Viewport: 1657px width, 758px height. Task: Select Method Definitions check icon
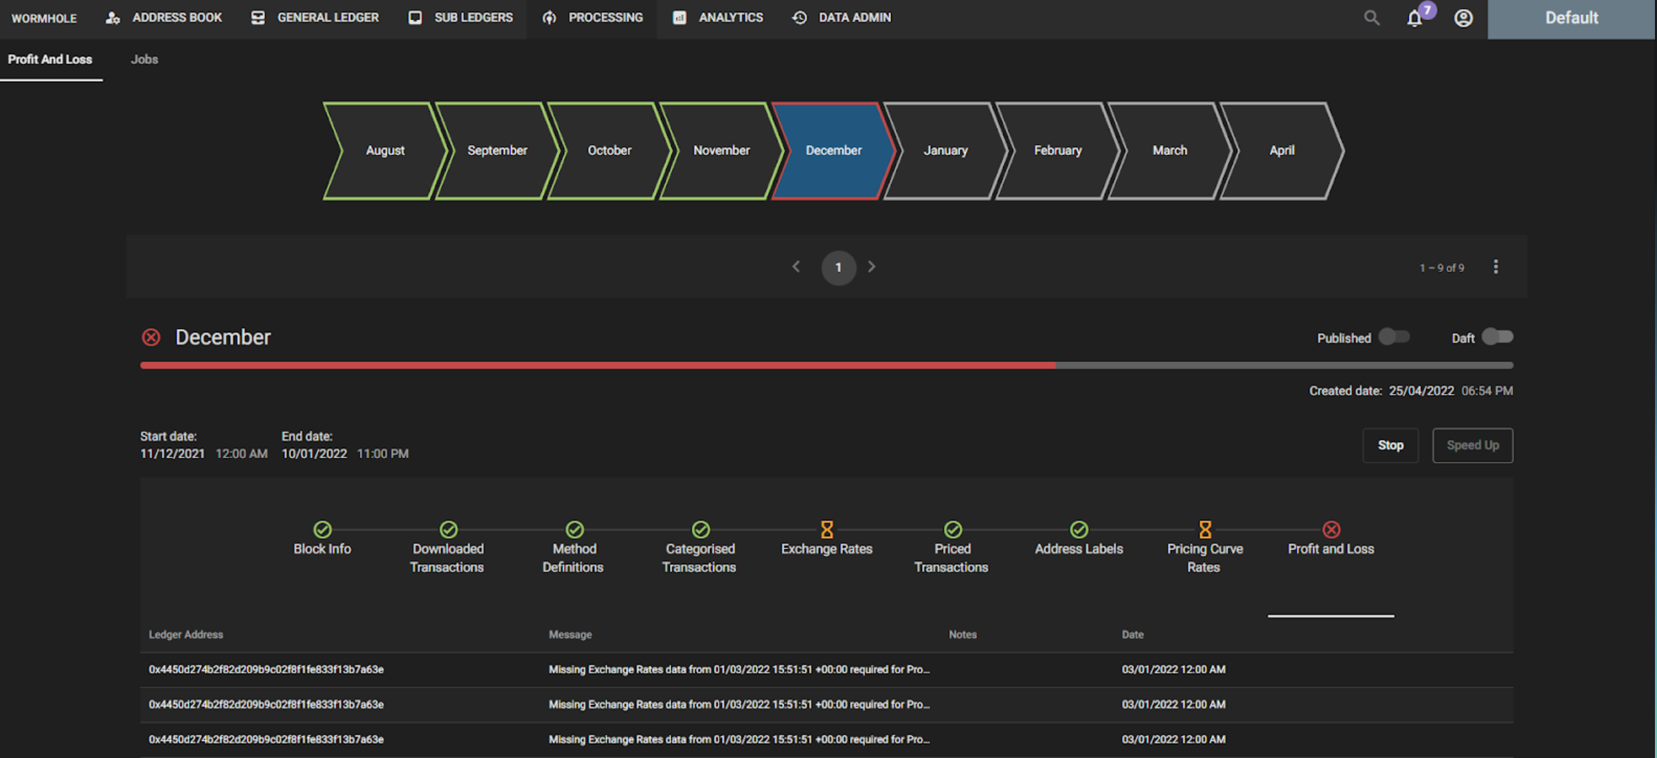coord(575,529)
